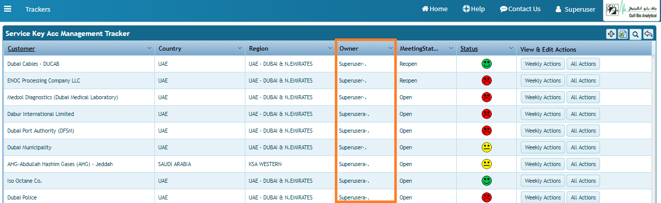Click red status face for Dubai Port Authority

tap(487, 131)
